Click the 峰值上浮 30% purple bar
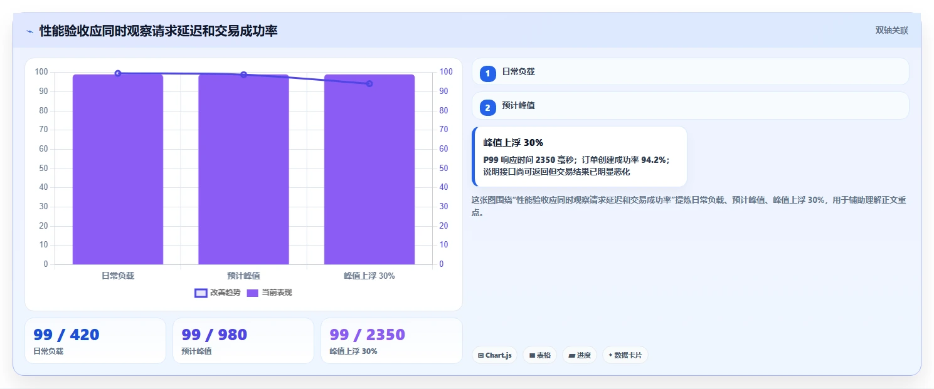The width and height of the screenshot is (934, 389). [369, 169]
